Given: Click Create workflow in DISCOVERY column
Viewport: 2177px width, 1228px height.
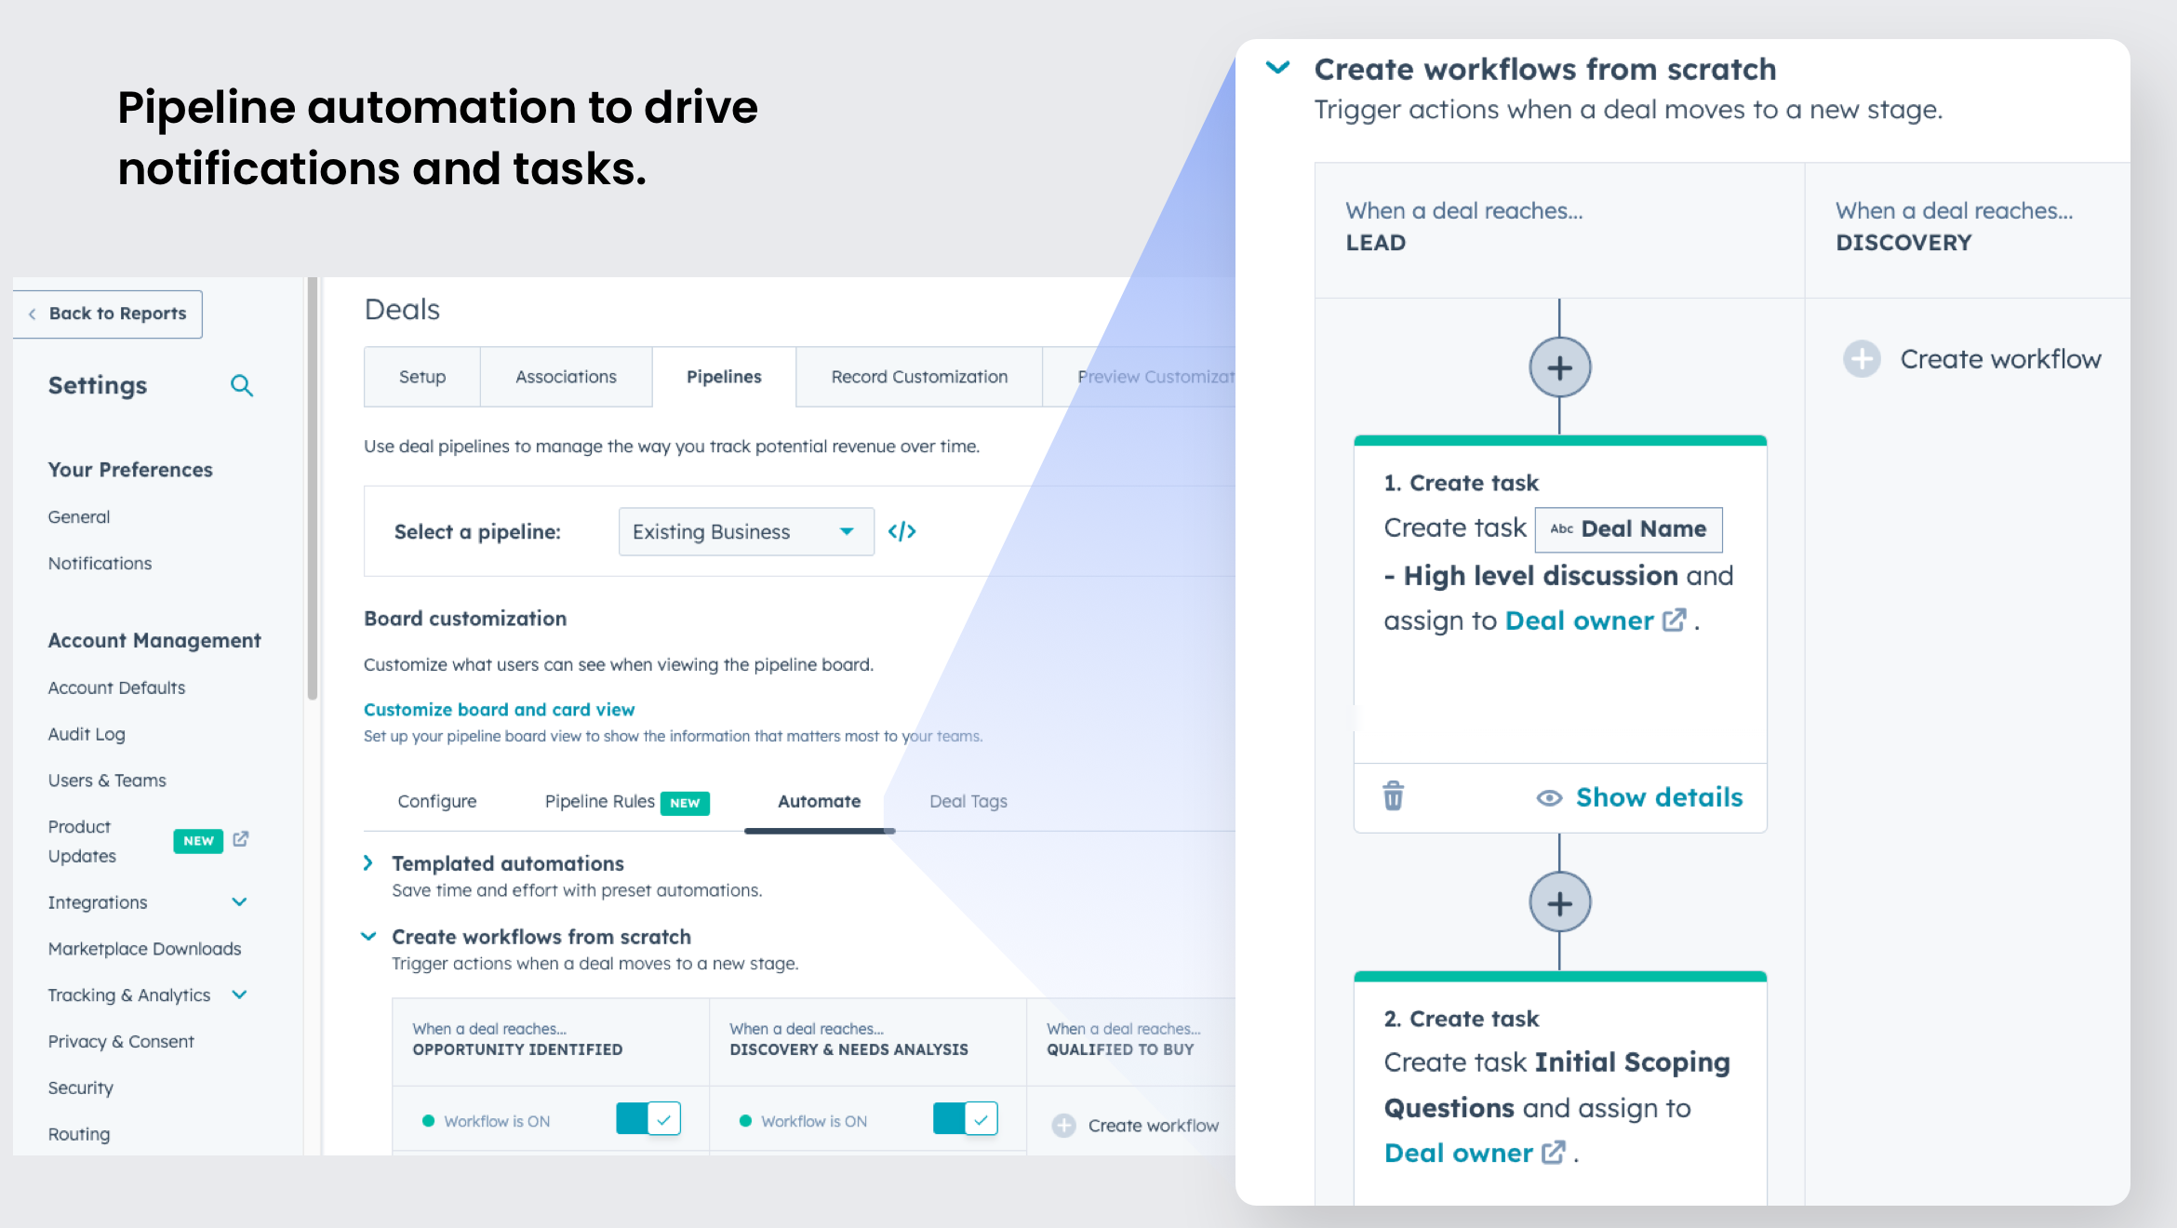Looking at the screenshot, I should tap(2000, 359).
